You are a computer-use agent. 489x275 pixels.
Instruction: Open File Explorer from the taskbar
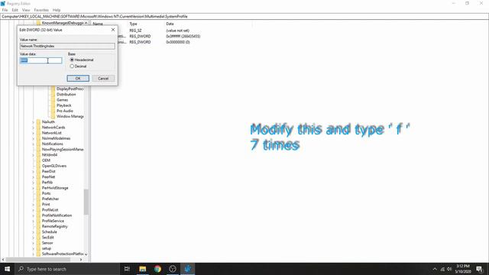tap(143, 269)
